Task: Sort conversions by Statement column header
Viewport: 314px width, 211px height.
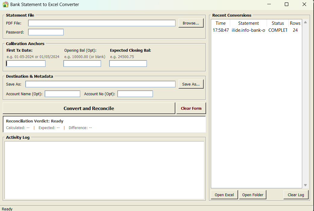Action: pos(248,23)
